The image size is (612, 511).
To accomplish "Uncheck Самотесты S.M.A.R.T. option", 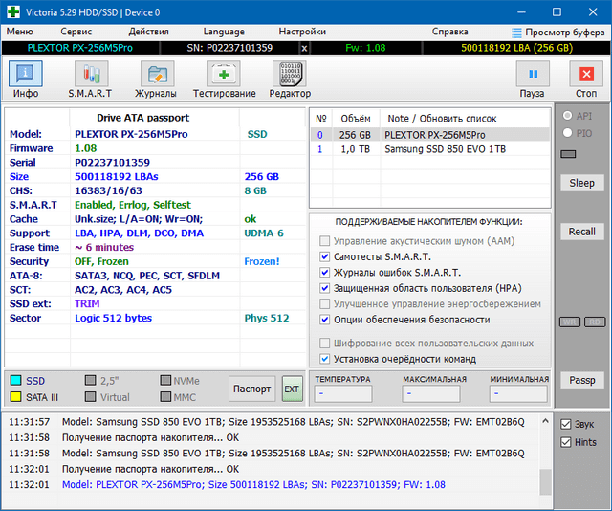I will click(x=326, y=256).
